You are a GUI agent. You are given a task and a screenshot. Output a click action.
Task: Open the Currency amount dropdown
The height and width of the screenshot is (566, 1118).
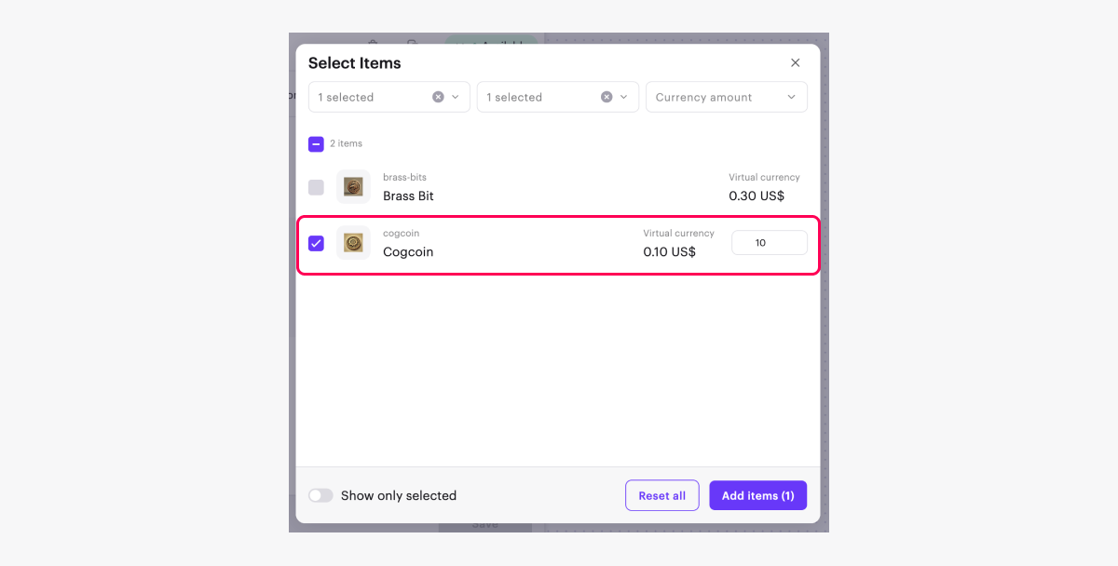[726, 97]
